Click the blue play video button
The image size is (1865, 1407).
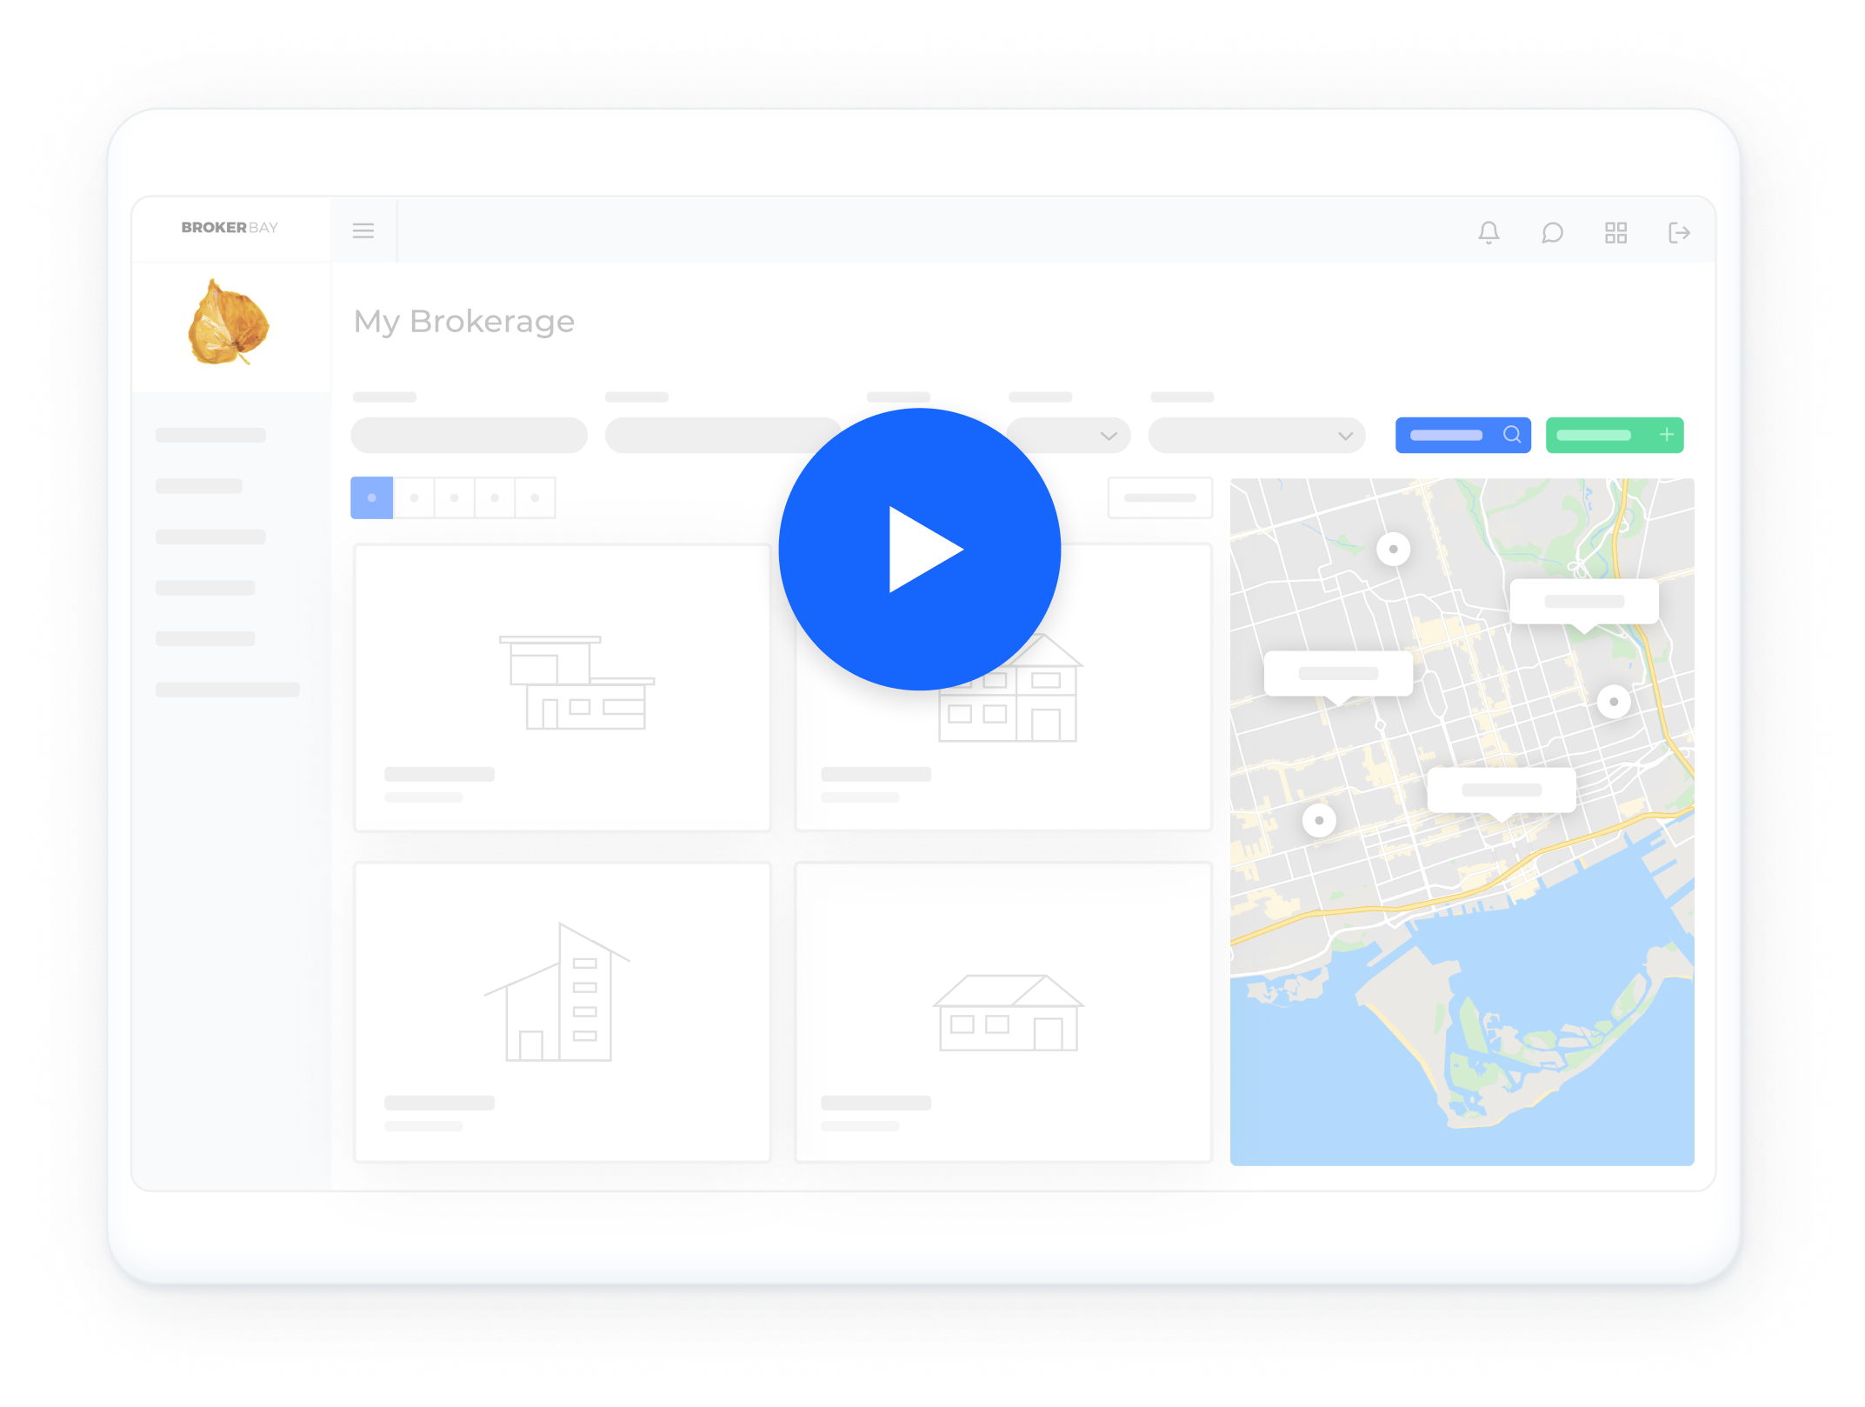coord(919,550)
